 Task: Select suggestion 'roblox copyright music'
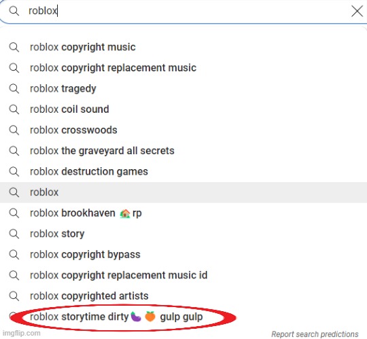click(183, 48)
